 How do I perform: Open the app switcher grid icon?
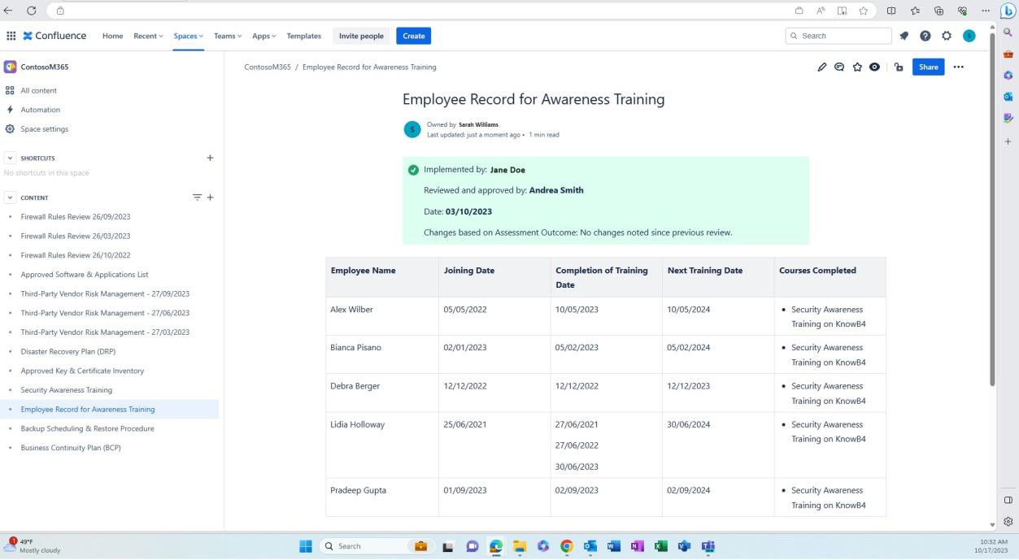pos(11,36)
